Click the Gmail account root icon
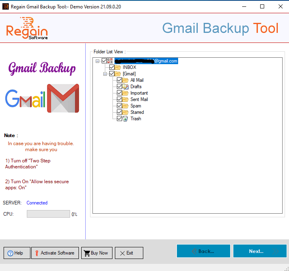This screenshot has height=271, width=289. coord(110,61)
